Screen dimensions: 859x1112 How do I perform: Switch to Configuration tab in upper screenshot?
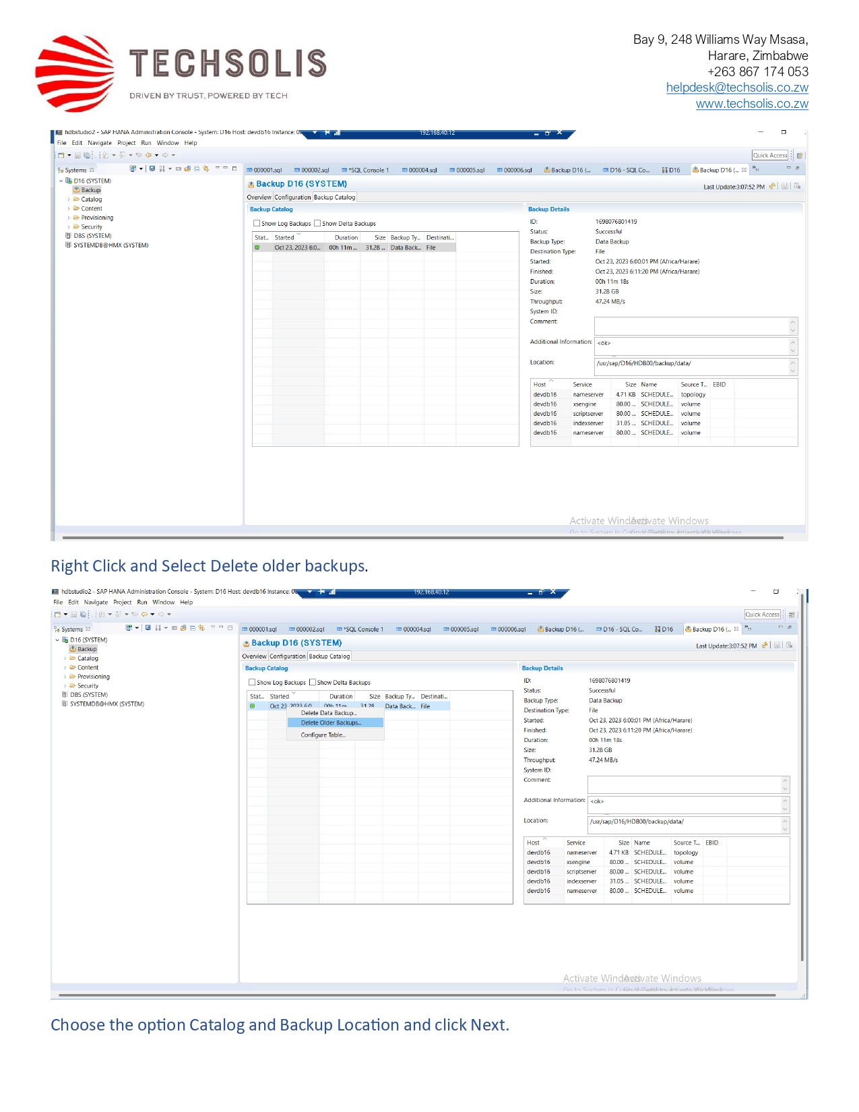(292, 197)
